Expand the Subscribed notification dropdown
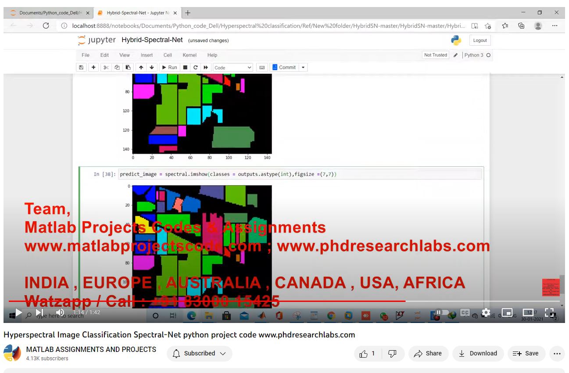Image resolution: width=569 pixels, height=373 pixels. click(223, 354)
